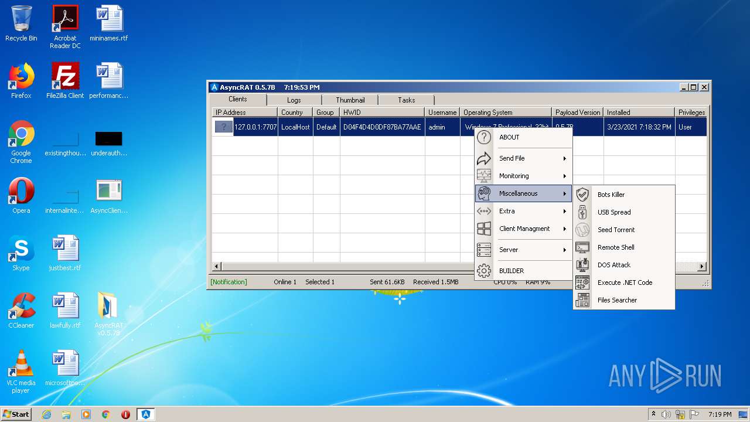Image resolution: width=750 pixels, height=422 pixels.
Task: Sort by IP Address column header
Action: tap(244, 112)
